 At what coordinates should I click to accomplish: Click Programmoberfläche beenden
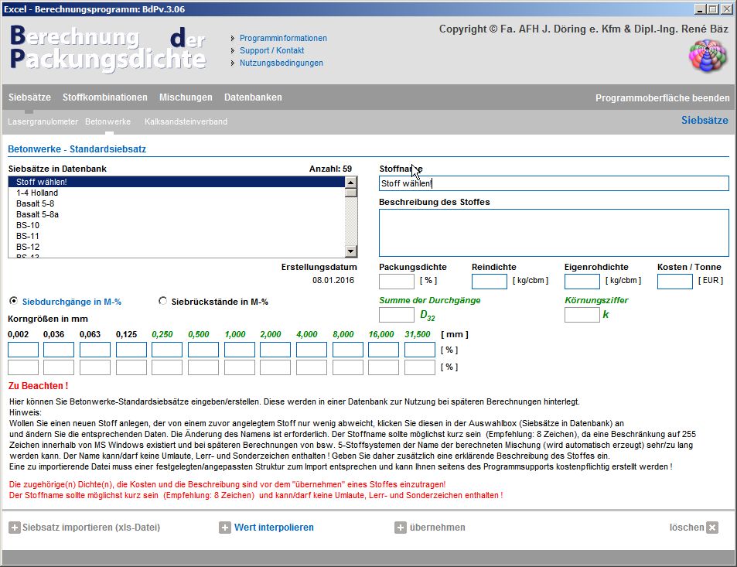tap(662, 98)
